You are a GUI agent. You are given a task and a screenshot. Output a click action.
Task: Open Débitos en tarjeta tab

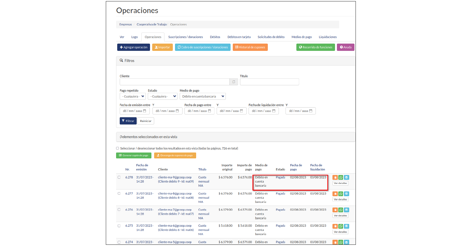point(239,37)
